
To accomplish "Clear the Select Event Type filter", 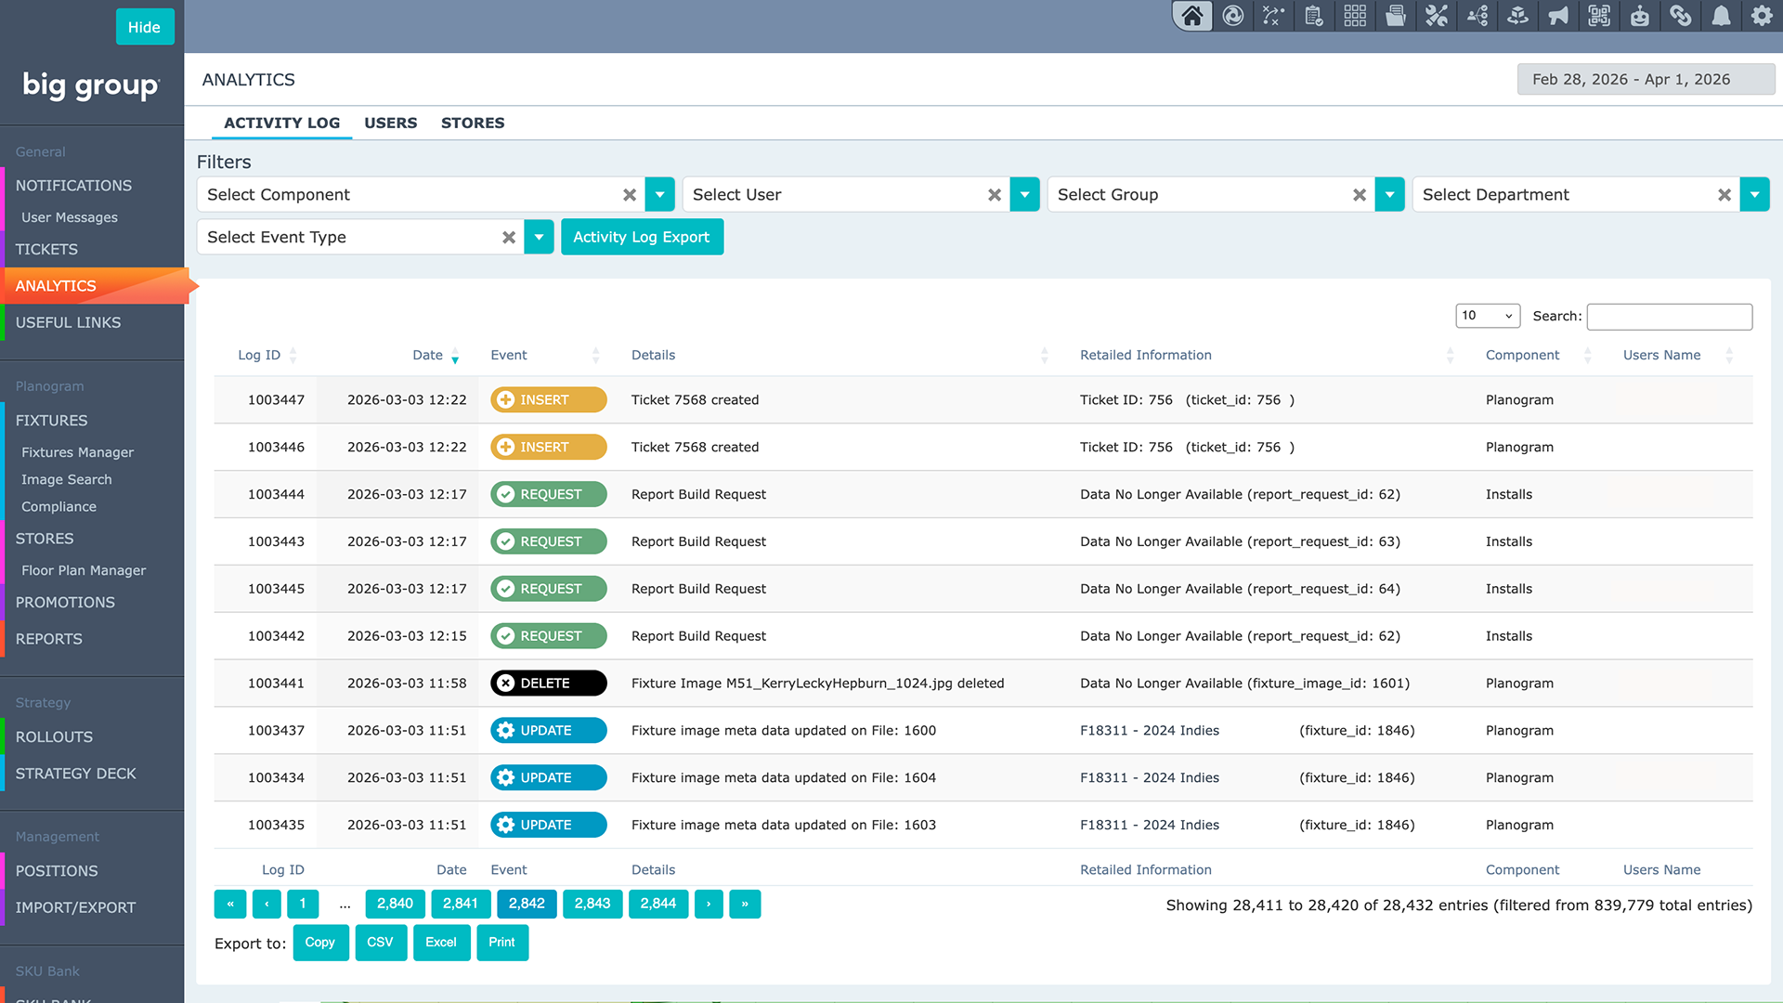I will [509, 238].
